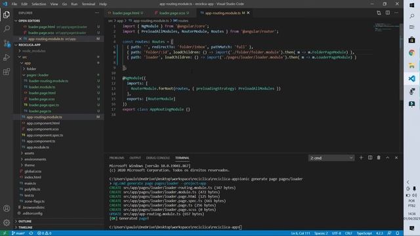Viewport: 420px width, 236px height.
Task: Collapse the pages\loader folder
Action: pyautogui.click(x=37, y=75)
